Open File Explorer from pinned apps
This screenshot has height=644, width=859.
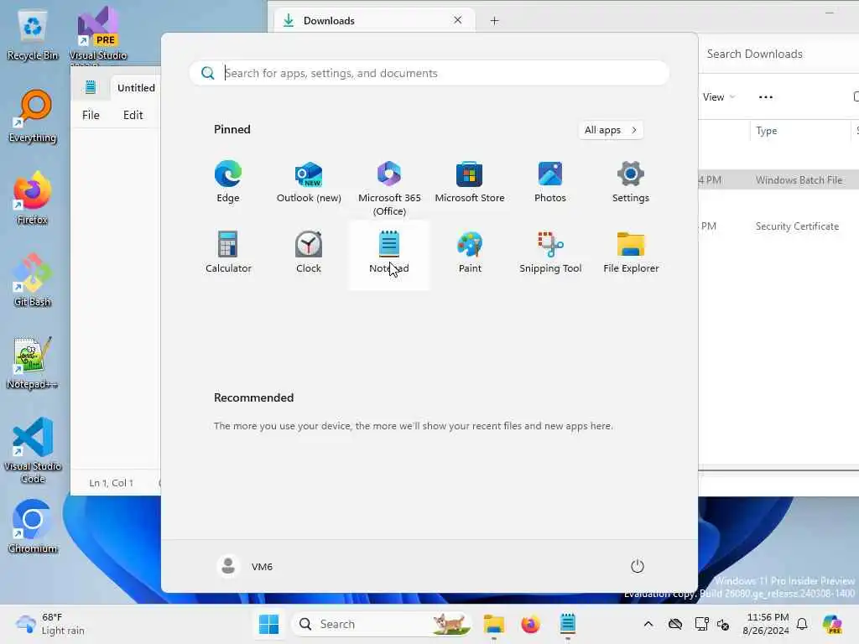click(631, 253)
